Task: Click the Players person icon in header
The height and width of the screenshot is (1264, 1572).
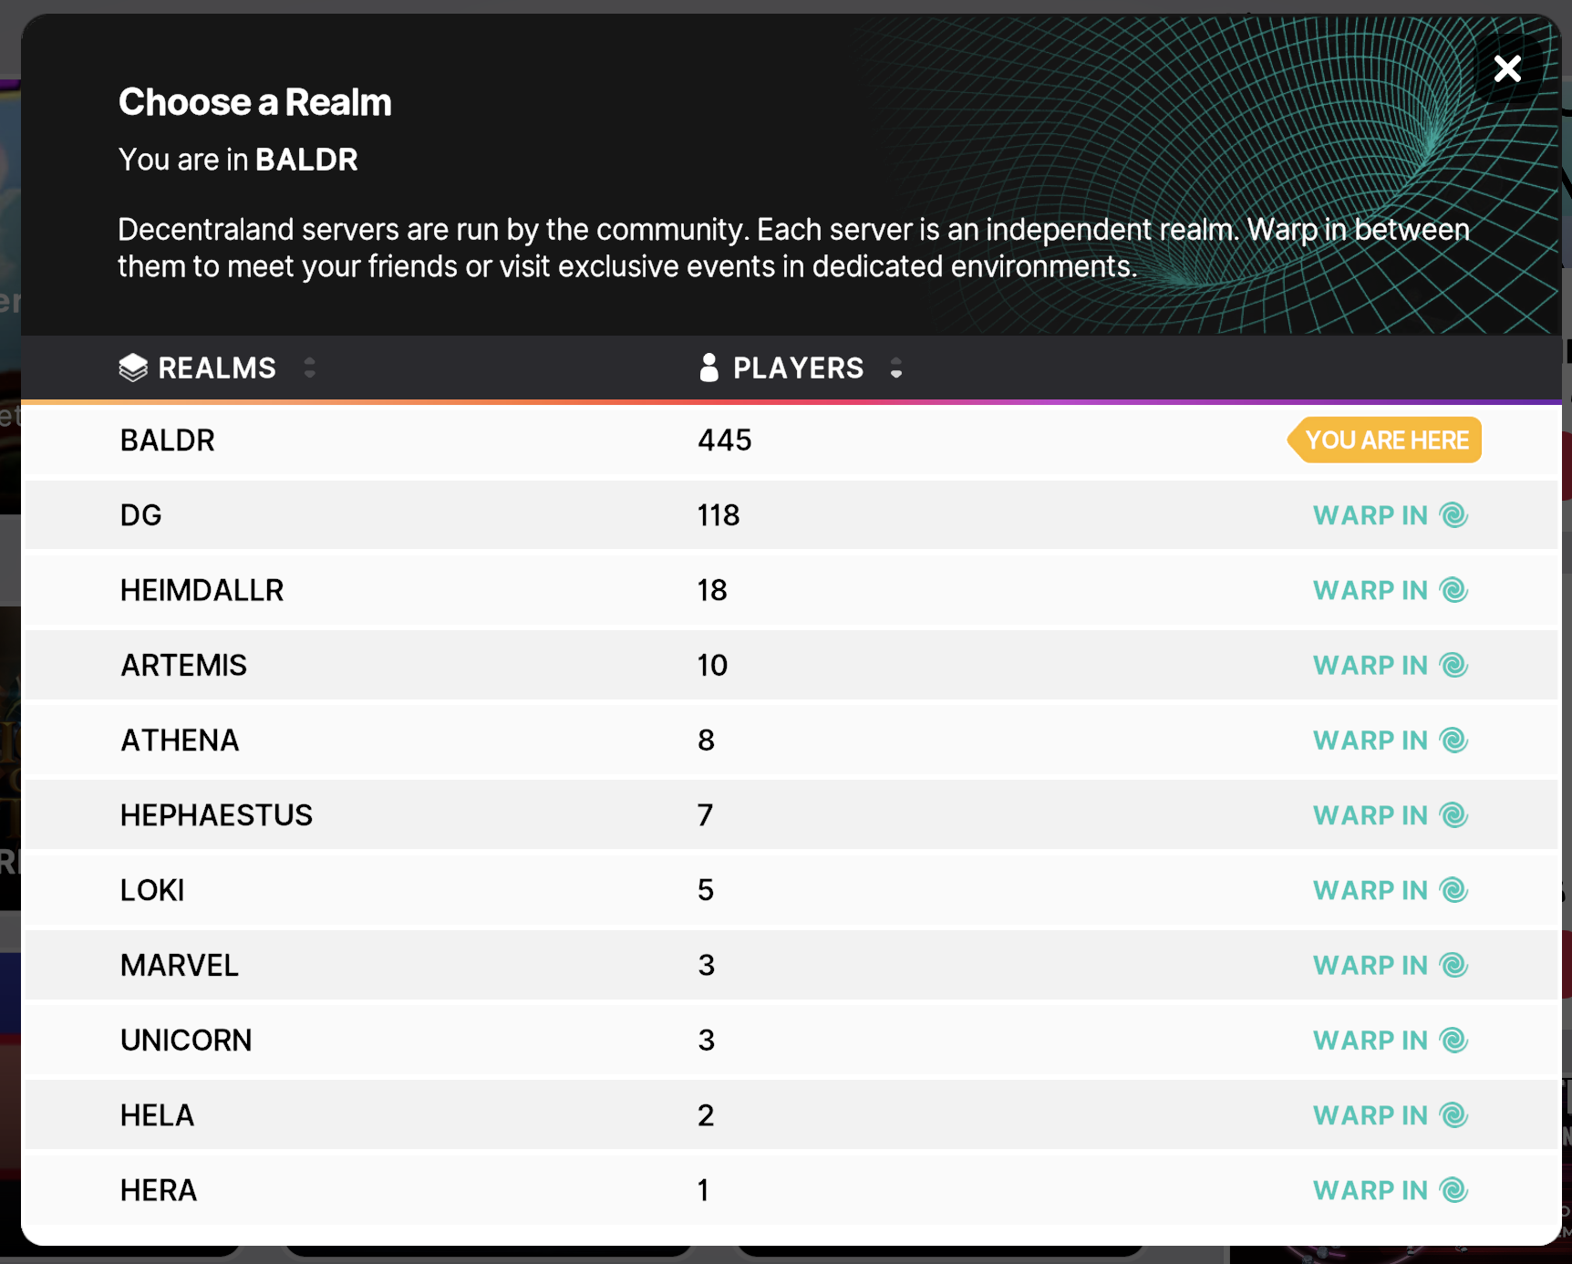Action: pyautogui.click(x=708, y=368)
